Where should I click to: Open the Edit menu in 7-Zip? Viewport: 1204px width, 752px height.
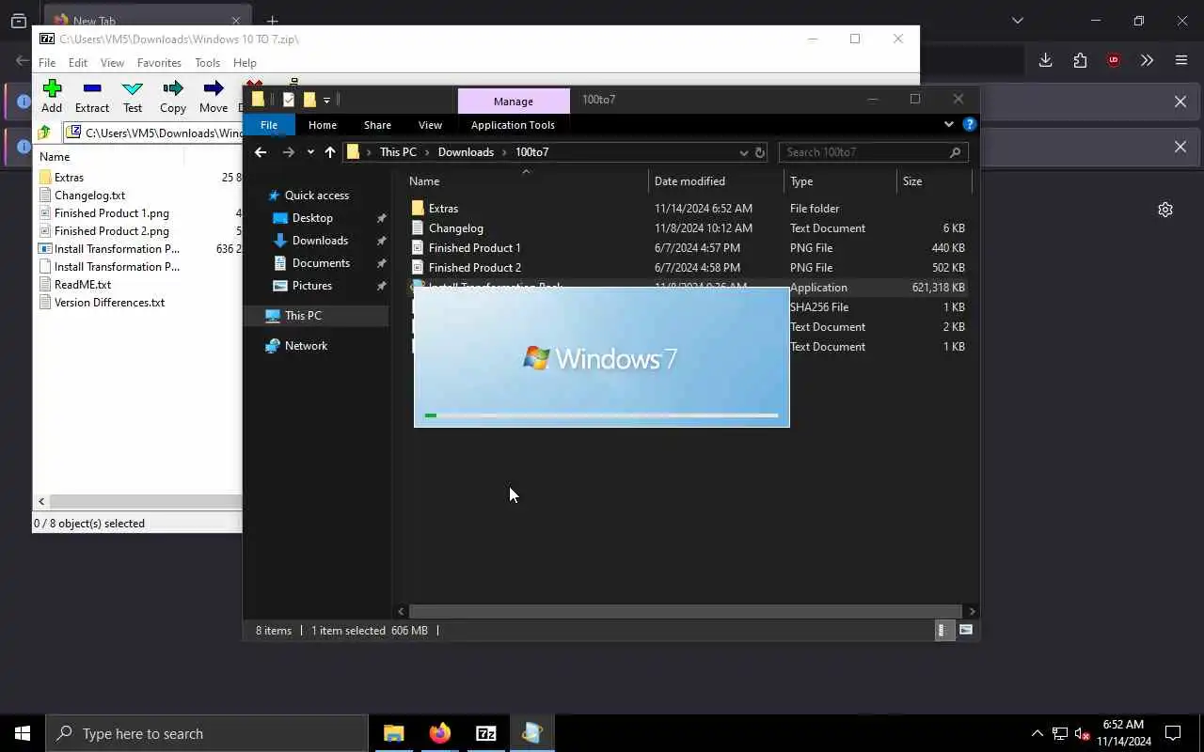pyautogui.click(x=78, y=63)
